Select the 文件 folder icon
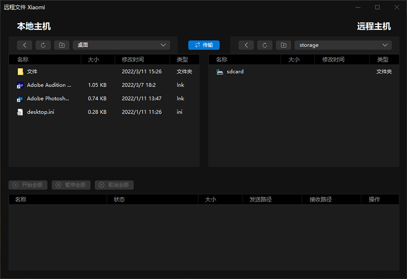This screenshot has width=407, height=279. pos(20,72)
